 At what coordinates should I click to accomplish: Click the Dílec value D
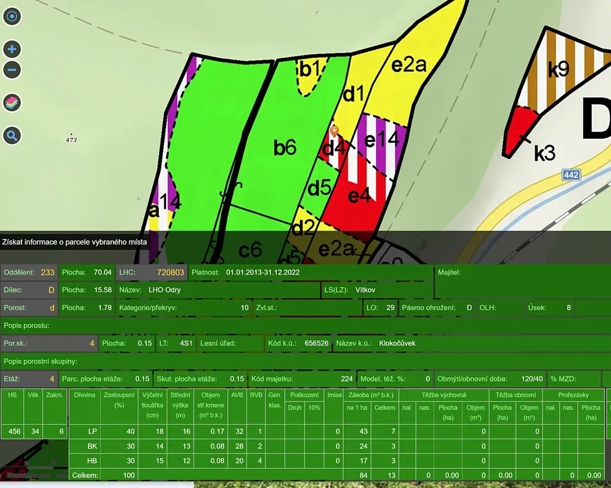51,290
